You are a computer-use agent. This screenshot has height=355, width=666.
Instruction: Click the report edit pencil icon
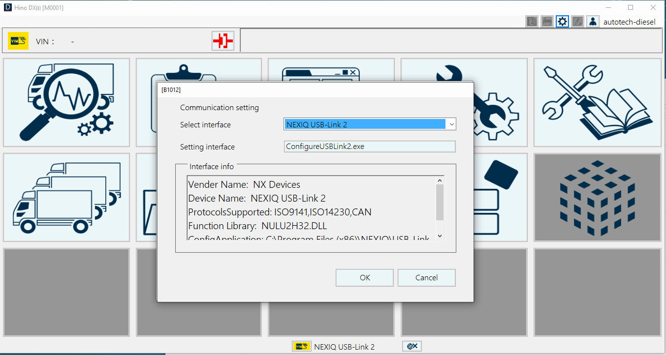(x=577, y=22)
